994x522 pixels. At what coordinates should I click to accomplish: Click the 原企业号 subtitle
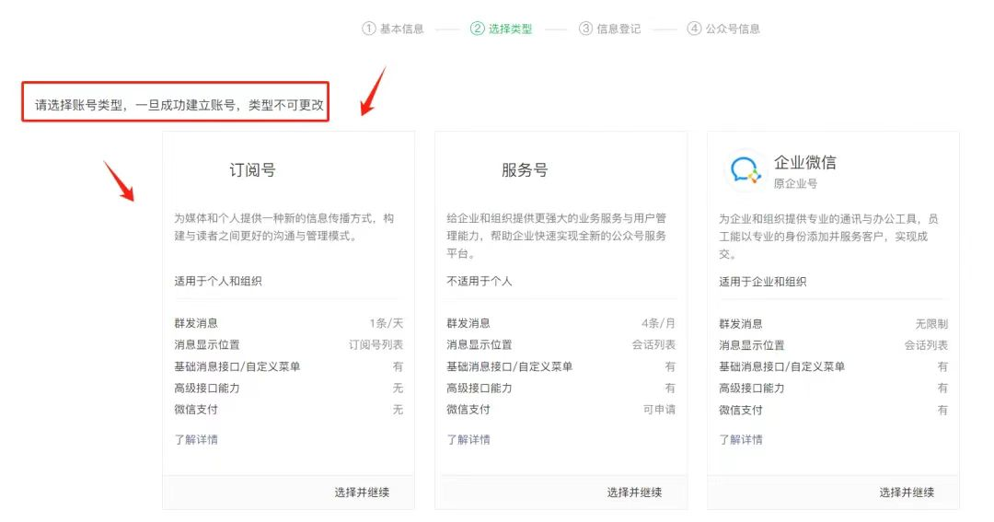click(795, 184)
